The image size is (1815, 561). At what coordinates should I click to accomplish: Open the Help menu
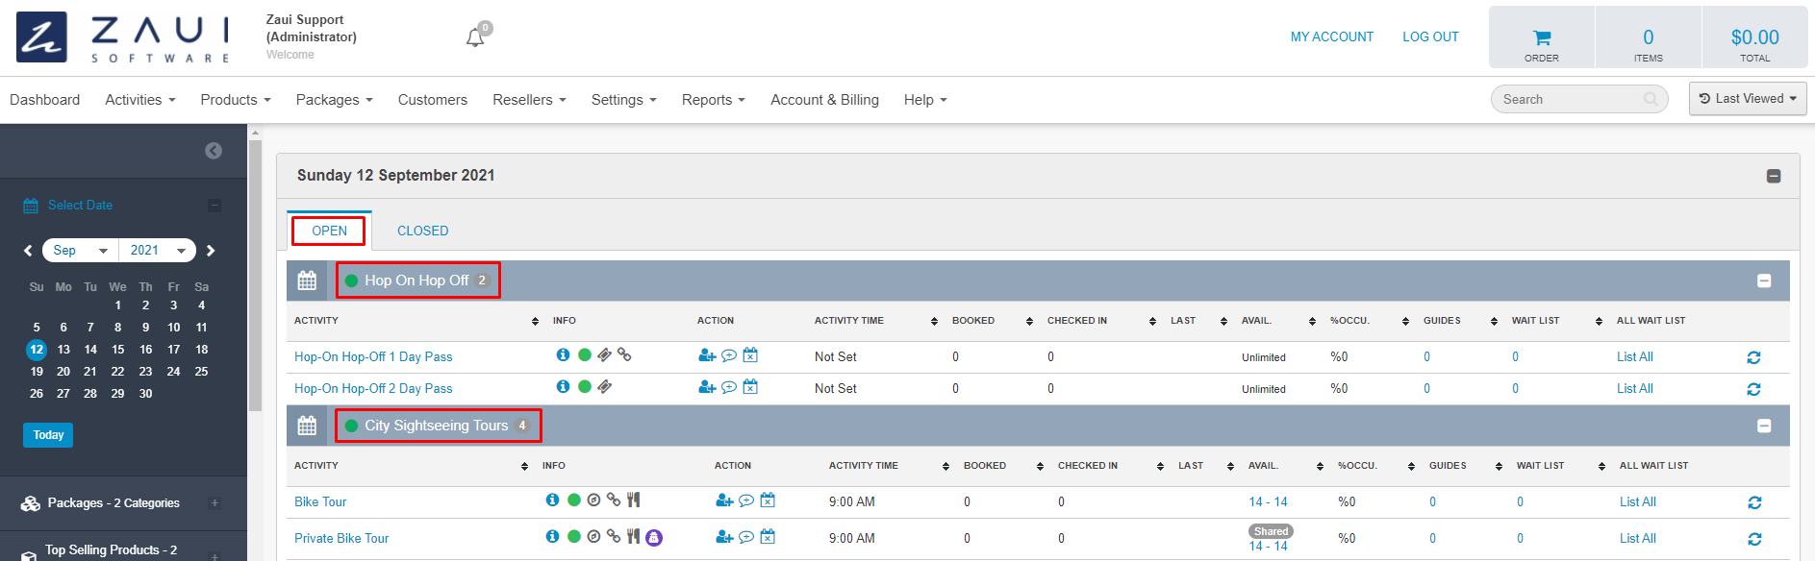pyautogui.click(x=925, y=100)
